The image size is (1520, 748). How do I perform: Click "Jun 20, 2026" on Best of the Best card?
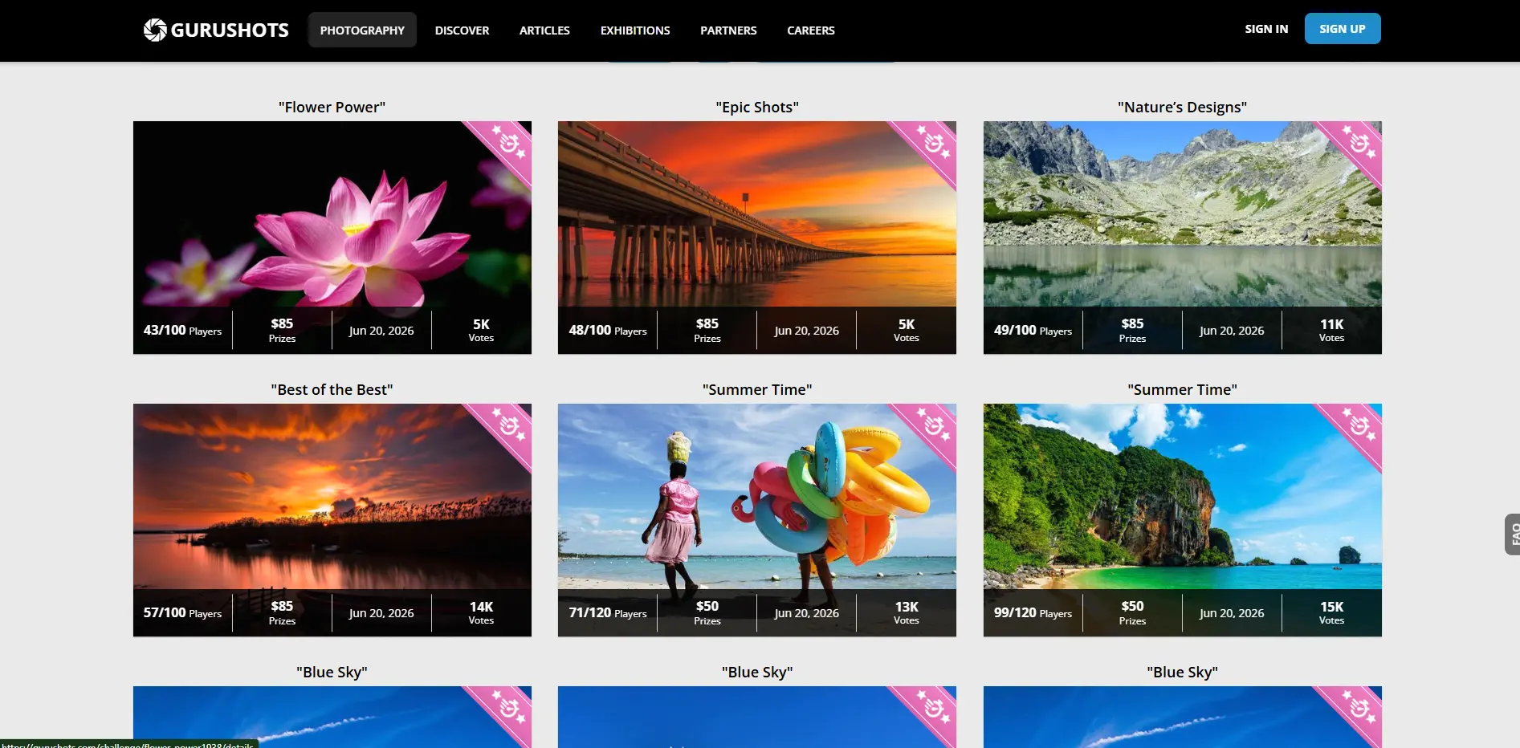(381, 613)
